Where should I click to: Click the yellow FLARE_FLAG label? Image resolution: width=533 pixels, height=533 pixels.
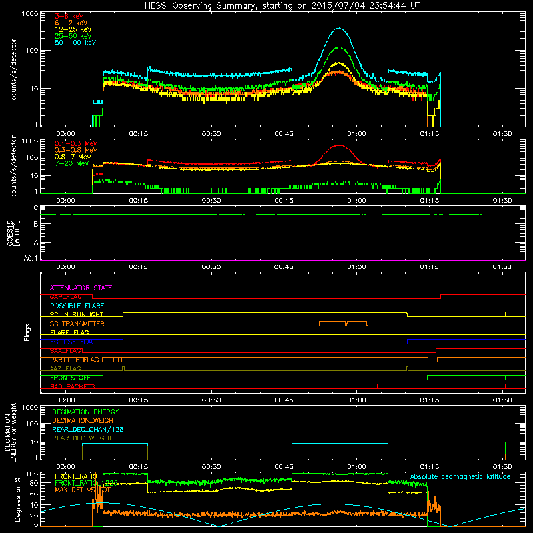69,332
